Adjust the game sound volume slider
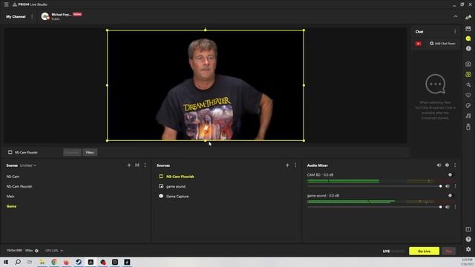The height and width of the screenshot is (267, 475). (374, 207)
